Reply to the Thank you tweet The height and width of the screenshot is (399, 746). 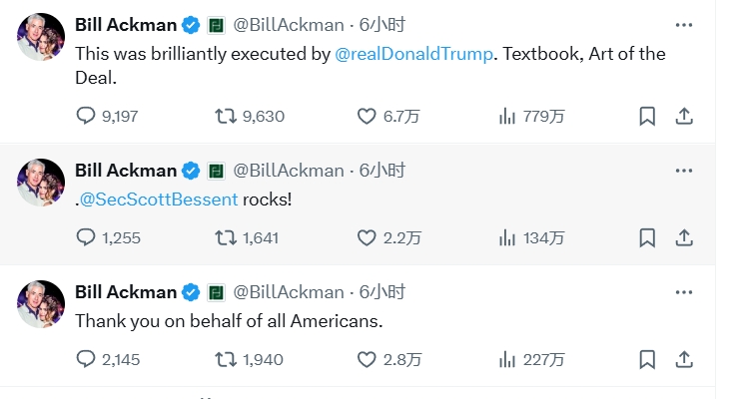(x=86, y=359)
